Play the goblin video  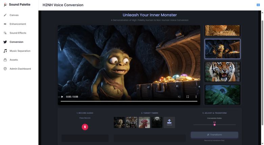click(x=62, y=97)
